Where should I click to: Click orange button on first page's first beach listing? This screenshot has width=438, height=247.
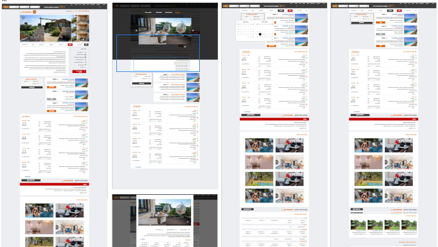[x=51, y=86]
